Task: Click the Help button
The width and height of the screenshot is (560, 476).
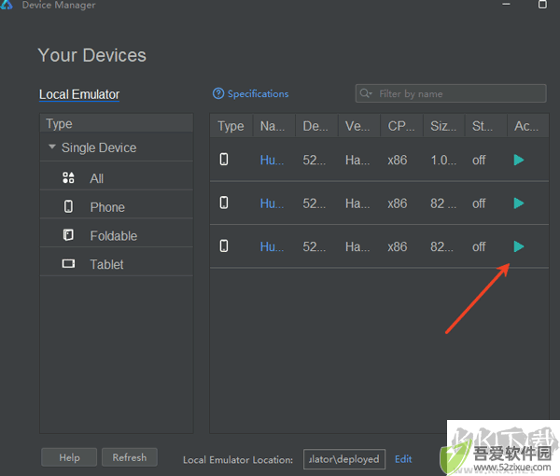Action: click(69, 457)
